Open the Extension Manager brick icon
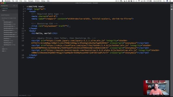Viewport: 173px width, 97px height. (172, 9)
